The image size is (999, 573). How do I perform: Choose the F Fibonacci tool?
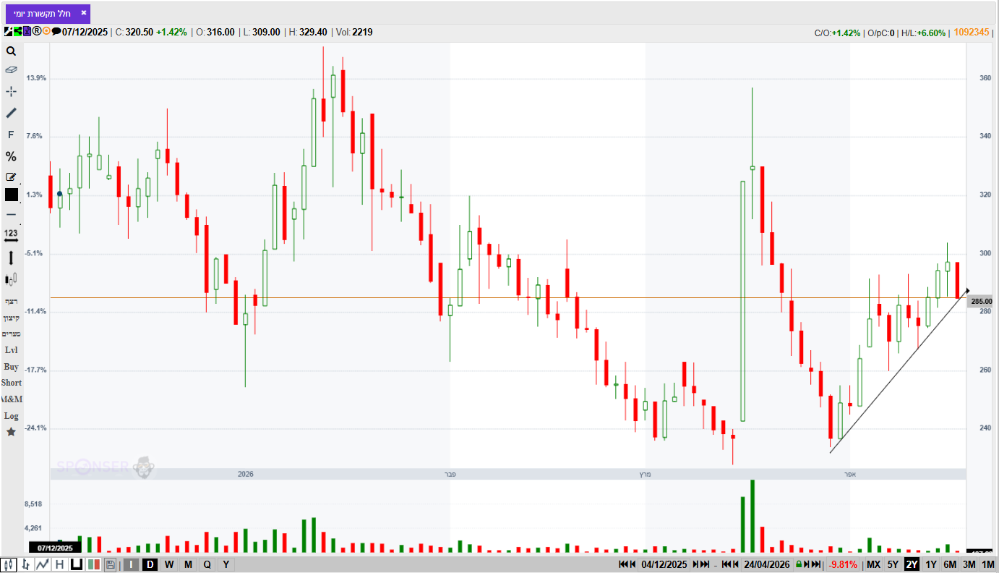point(11,135)
